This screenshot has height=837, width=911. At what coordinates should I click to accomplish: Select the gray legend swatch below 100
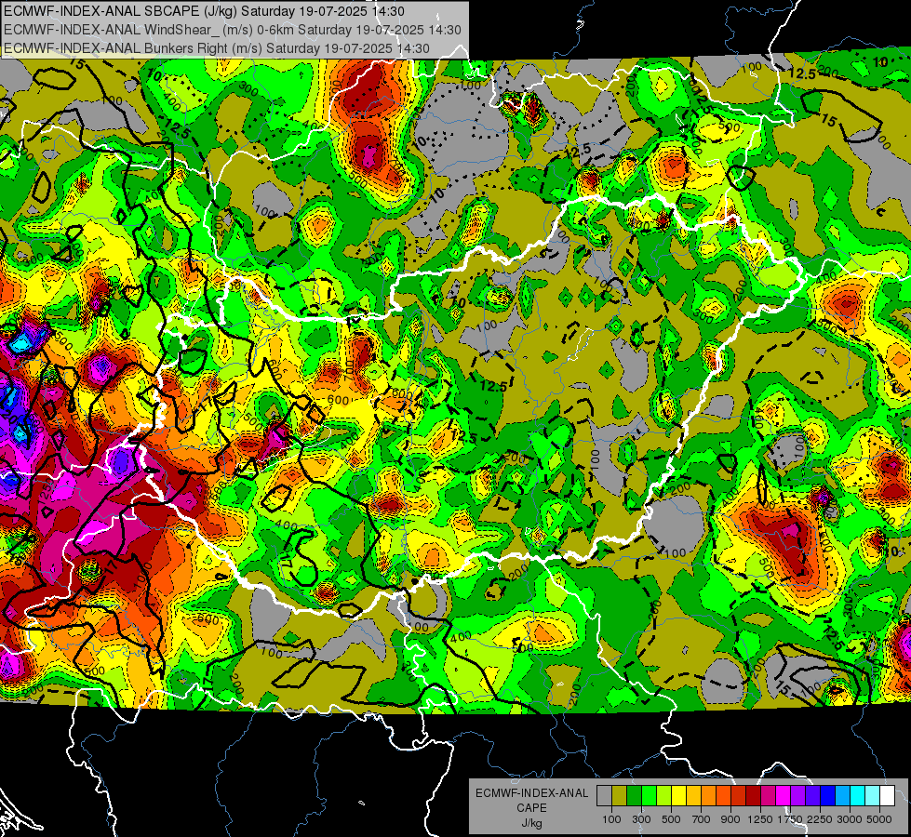[604, 795]
